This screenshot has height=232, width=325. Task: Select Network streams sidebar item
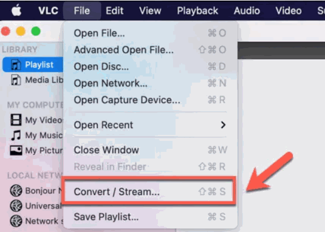coord(33,221)
